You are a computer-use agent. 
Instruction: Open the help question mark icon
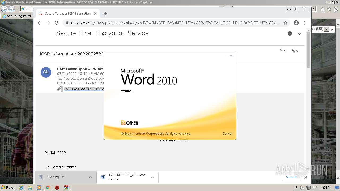click(290, 33)
